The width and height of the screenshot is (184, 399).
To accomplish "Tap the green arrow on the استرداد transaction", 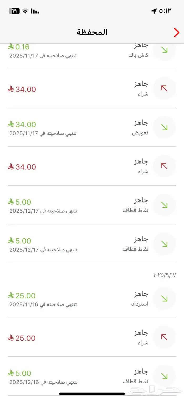I will [165, 298].
